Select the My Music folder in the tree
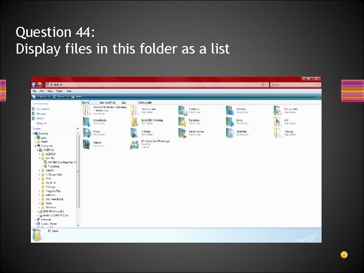This screenshot has width=364, height=273. pyautogui.click(x=49, y=183)
